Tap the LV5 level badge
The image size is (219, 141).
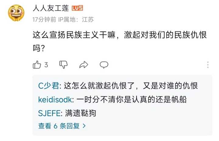click(78, 8)
